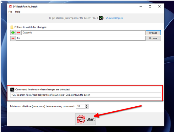
Task: Click into the D:\Work folder path field
Action: pos(84,33)
